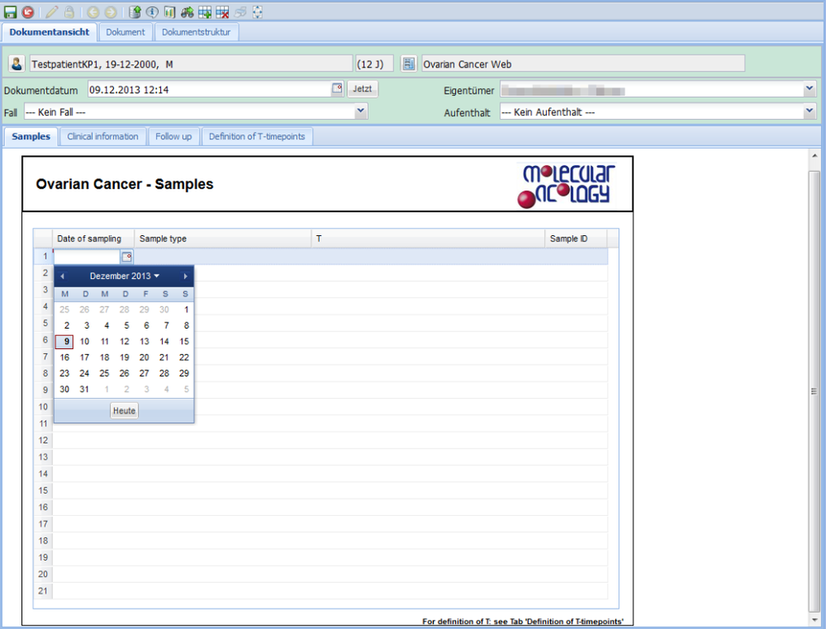Select day 17 in the calendar
Viewport: 826px width, 629px height.
coord(85,357)
